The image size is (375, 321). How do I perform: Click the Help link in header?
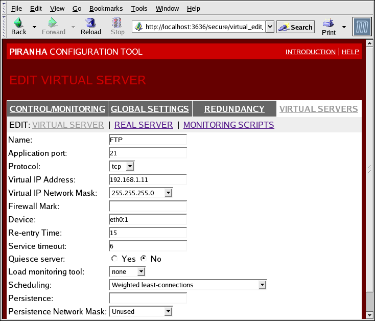tap(350, 52)
